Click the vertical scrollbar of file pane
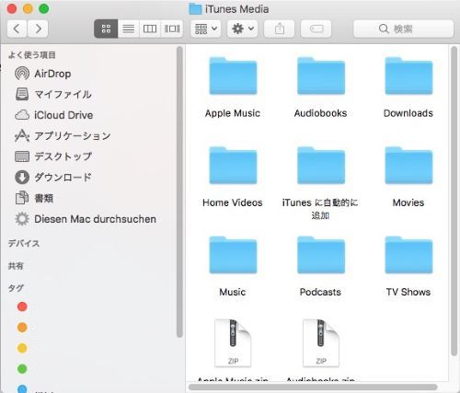The width and height of the screenshot is (460, 393). click(x=454, y=201)
